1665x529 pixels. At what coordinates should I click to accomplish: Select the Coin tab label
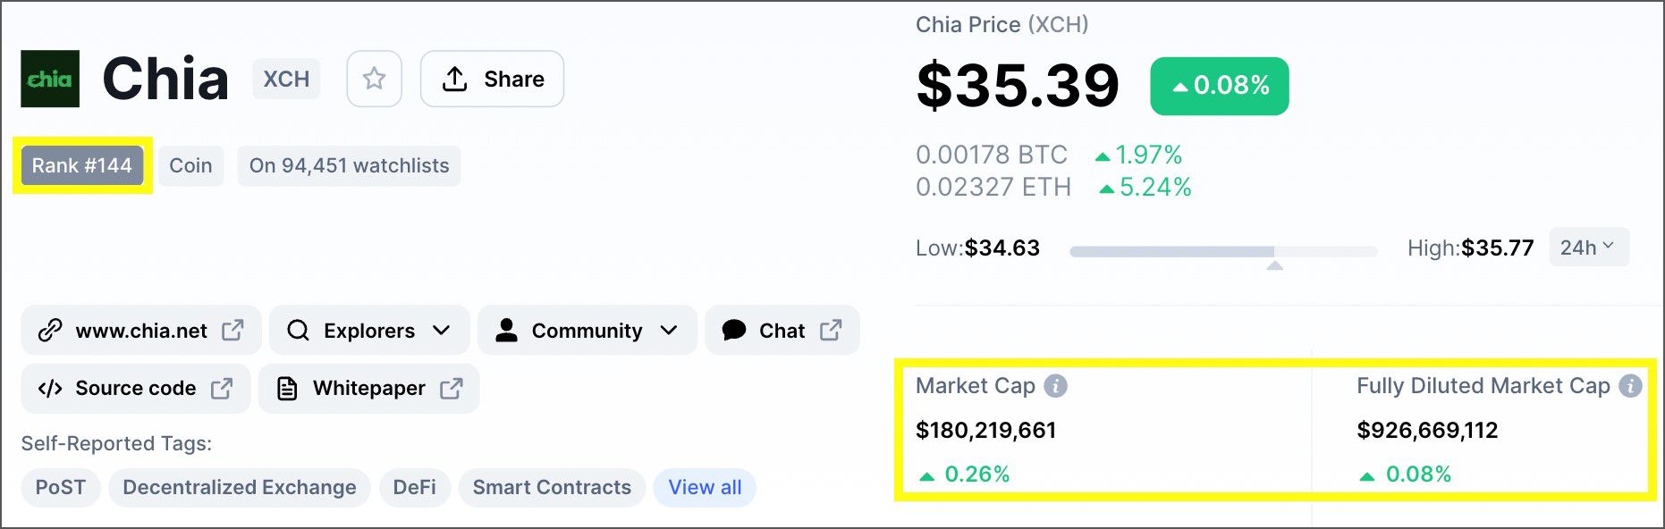pos(190,164)
